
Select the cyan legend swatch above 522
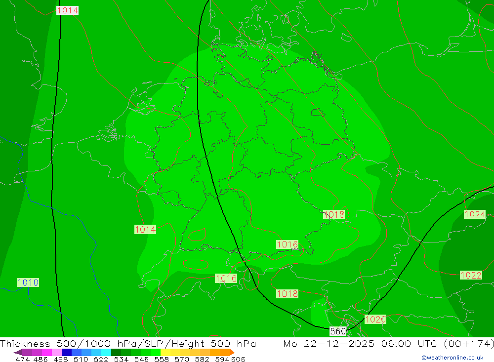pyautogui.click(x=106, y=352)
